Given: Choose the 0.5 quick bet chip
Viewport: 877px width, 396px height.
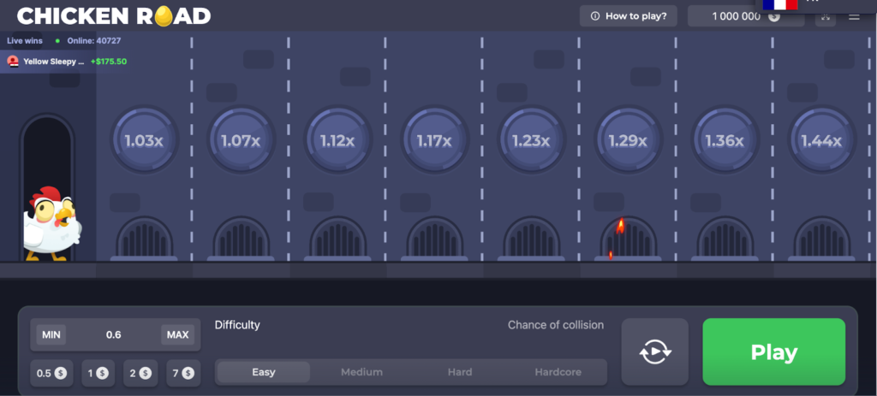Looking at the screenshot, I should pyautogui.click(x=51, y=373).
